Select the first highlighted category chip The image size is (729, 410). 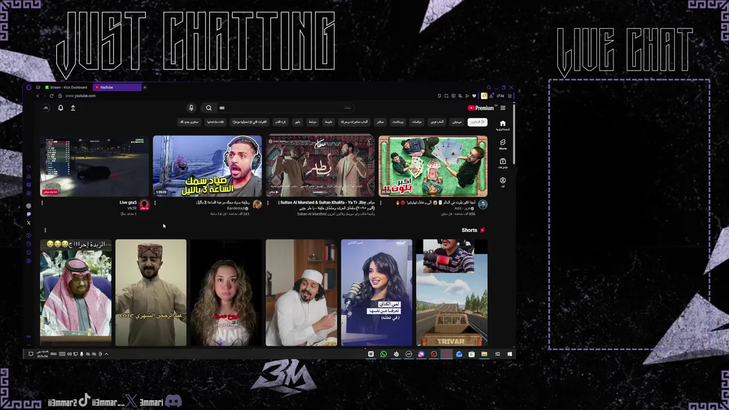[477, 122]
